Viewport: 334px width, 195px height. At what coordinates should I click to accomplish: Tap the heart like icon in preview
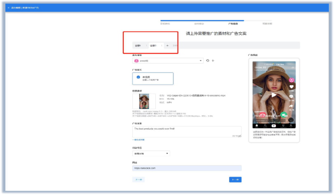point(291,86)
